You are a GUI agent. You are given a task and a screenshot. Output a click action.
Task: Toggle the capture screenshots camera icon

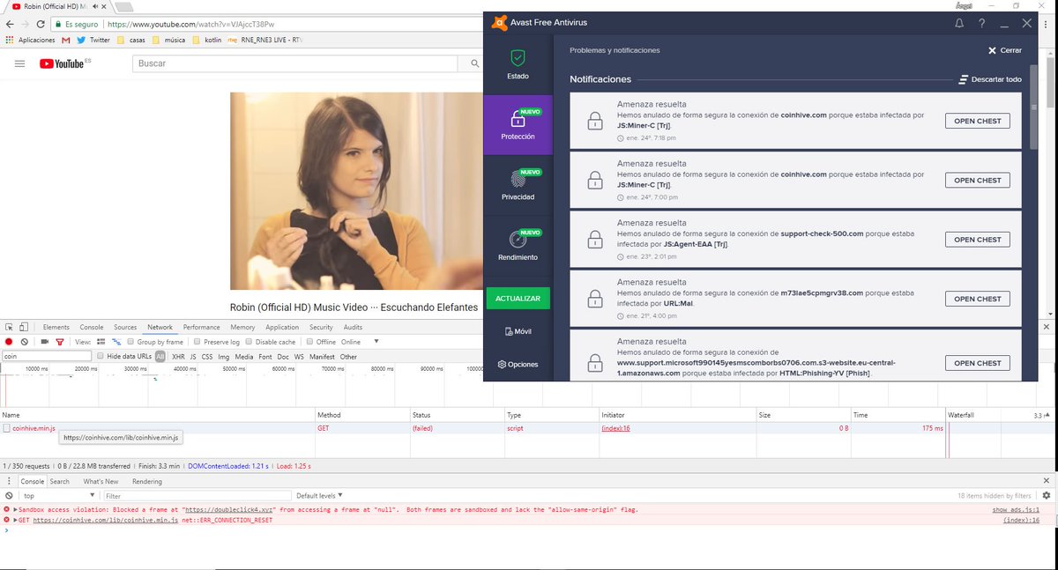pyautogui.click(x=44, y=342)
